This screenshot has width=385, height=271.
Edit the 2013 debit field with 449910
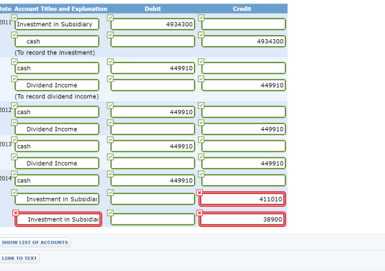point(153,147)
